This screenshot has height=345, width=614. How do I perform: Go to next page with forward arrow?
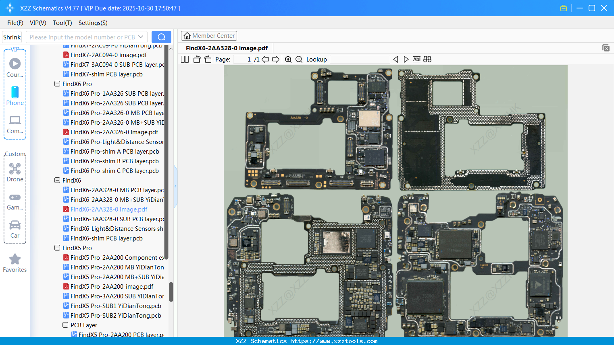(x=276, y=59)
